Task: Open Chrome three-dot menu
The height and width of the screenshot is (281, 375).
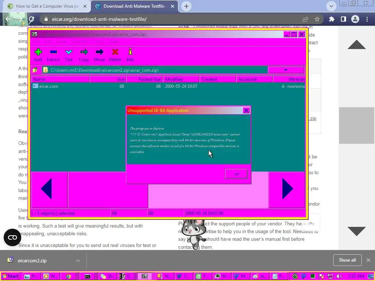Action: click(x=367, y=19)
